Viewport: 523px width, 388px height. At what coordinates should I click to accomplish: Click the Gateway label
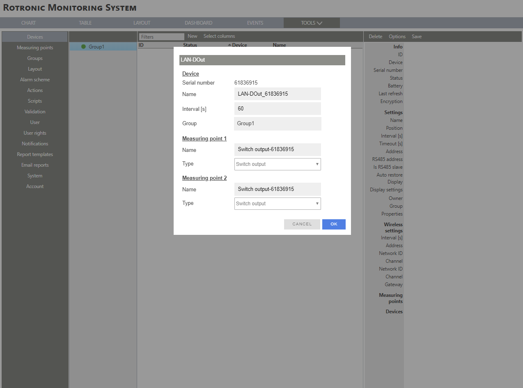coord(394,285)
